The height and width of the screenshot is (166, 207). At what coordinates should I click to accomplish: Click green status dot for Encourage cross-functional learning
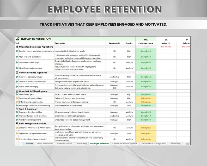(x=17, y=106)
